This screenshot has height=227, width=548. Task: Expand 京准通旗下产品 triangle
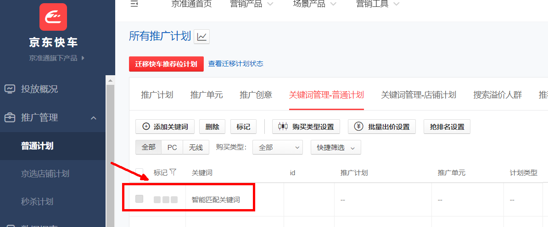click(x=83, y=58)
